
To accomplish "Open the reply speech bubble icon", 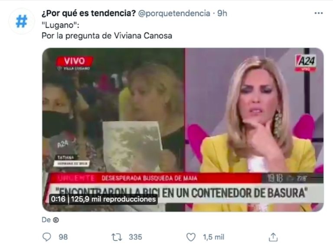I will pyautogui.click(x=47, y=237).
